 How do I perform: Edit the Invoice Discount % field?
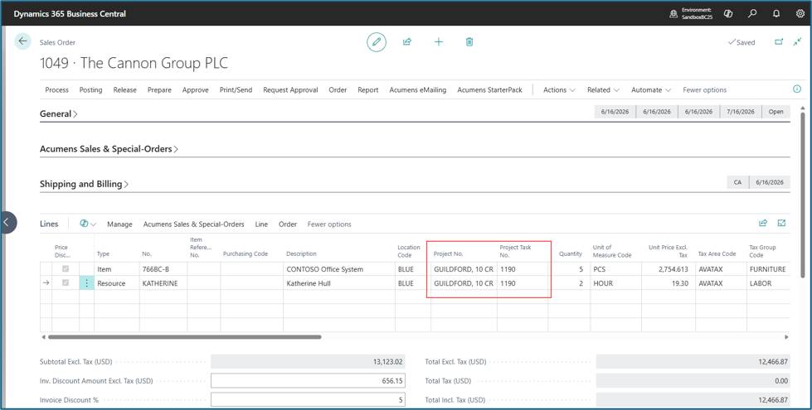point(308,400)
